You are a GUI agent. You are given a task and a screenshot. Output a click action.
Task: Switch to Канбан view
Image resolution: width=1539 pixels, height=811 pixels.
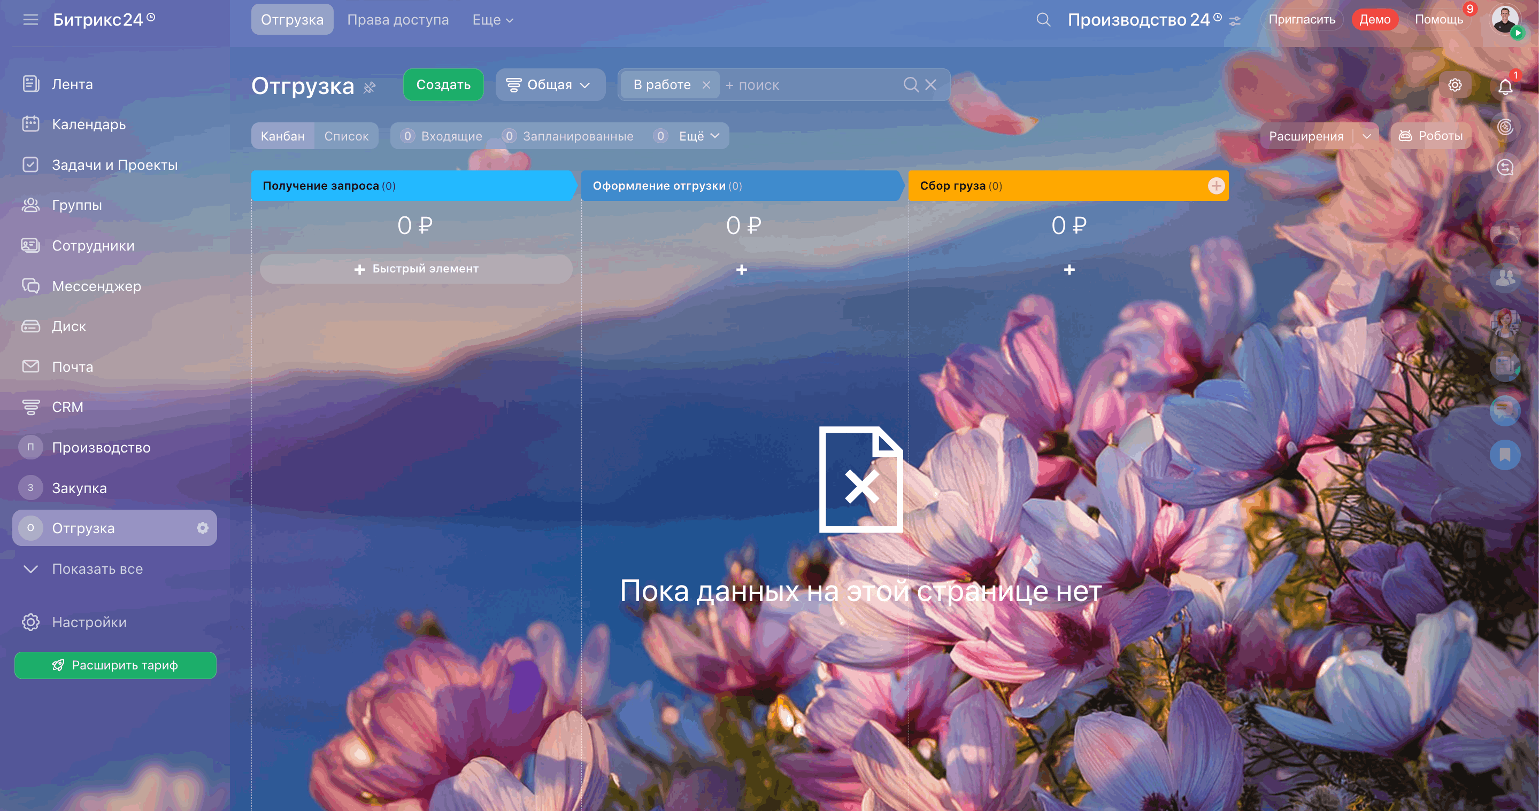pos(282,136)
